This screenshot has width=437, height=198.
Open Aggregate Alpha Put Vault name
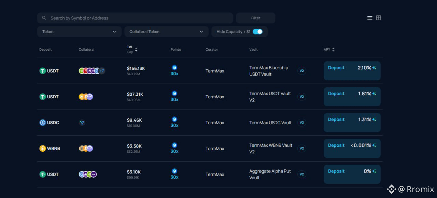point(270,174)
